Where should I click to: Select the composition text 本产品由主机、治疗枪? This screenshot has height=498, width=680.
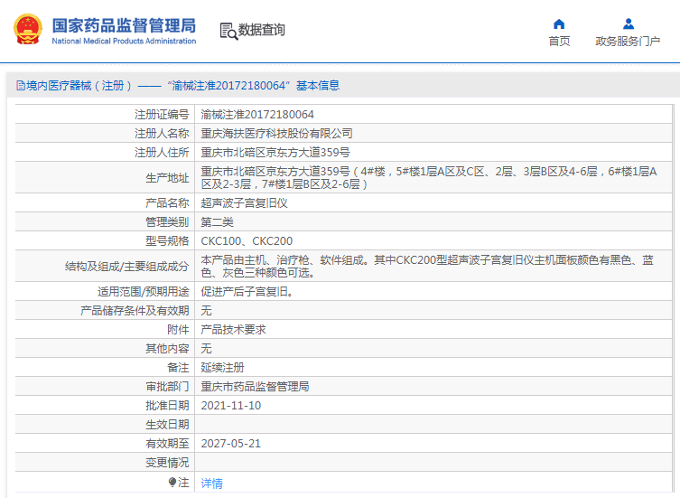(427, 267)
